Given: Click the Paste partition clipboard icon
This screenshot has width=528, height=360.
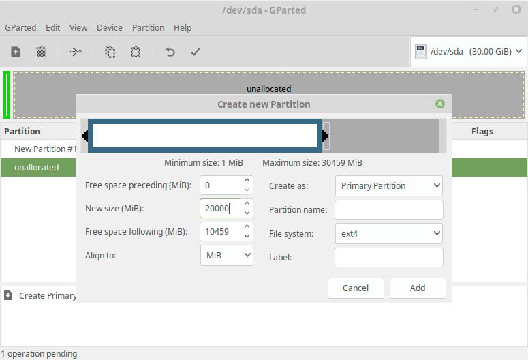Looking at the screenshot, I should point(136,52).
